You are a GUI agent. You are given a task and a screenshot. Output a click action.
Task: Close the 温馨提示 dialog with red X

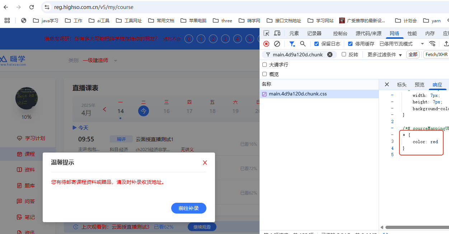pos(205,163)
